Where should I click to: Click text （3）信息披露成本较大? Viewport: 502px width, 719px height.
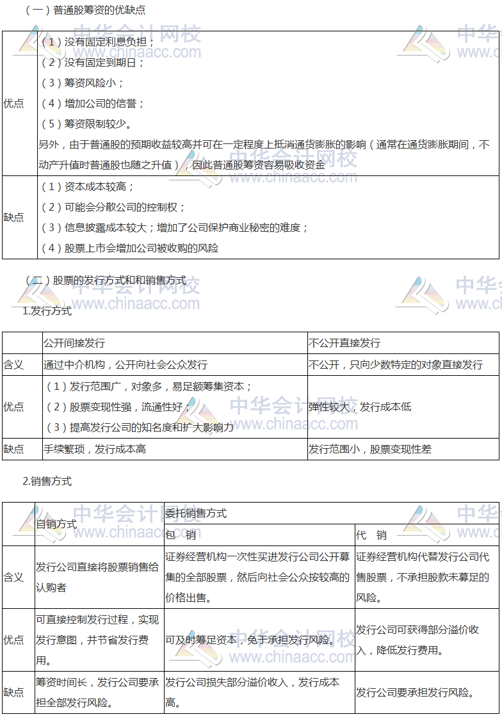174,228
